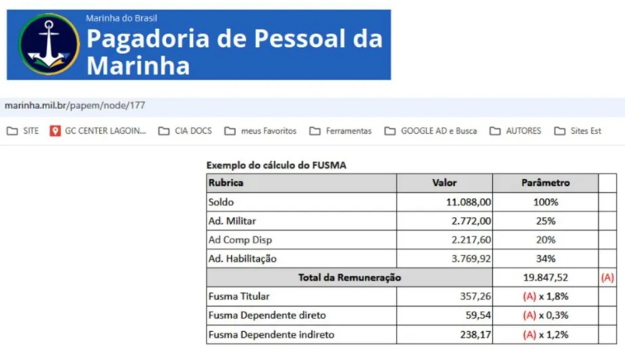This screenshot has width=625, height=360.
Task: Open the CIA DOCS bookmark folder
Action: coord(185,130)
